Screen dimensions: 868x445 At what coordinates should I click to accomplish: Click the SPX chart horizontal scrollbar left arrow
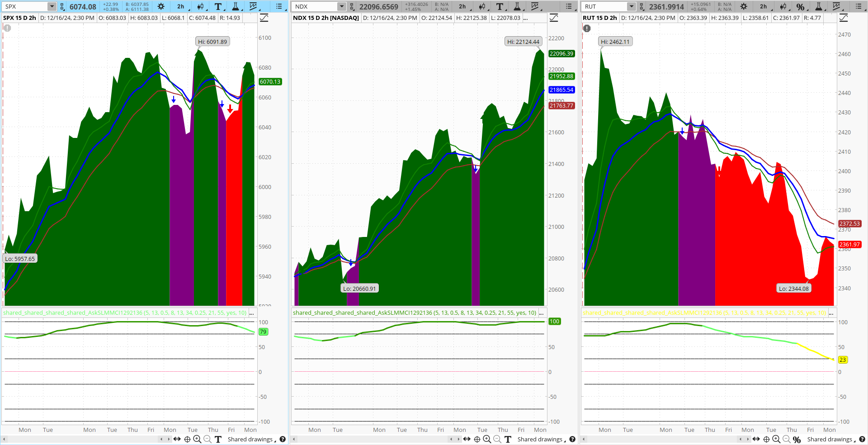4,439
